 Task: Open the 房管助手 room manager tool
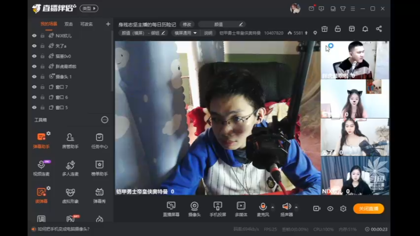[70, 141]
